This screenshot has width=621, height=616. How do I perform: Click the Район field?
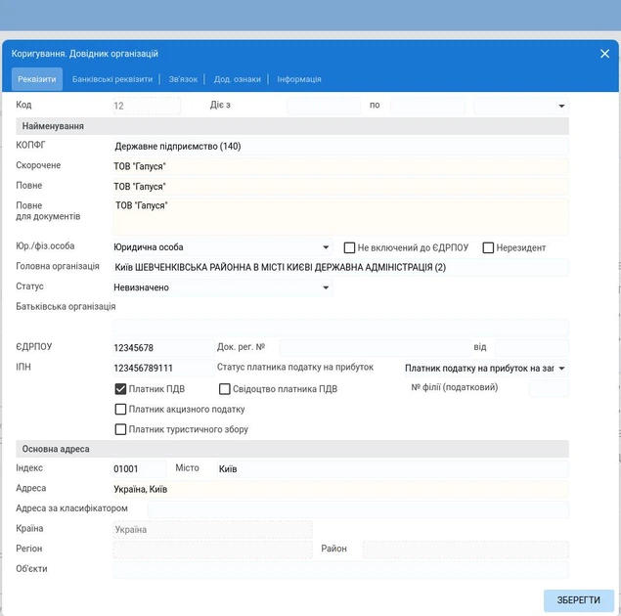466,550
